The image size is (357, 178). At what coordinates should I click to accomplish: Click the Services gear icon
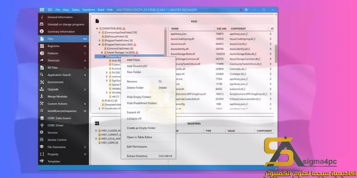coord(42,132)
